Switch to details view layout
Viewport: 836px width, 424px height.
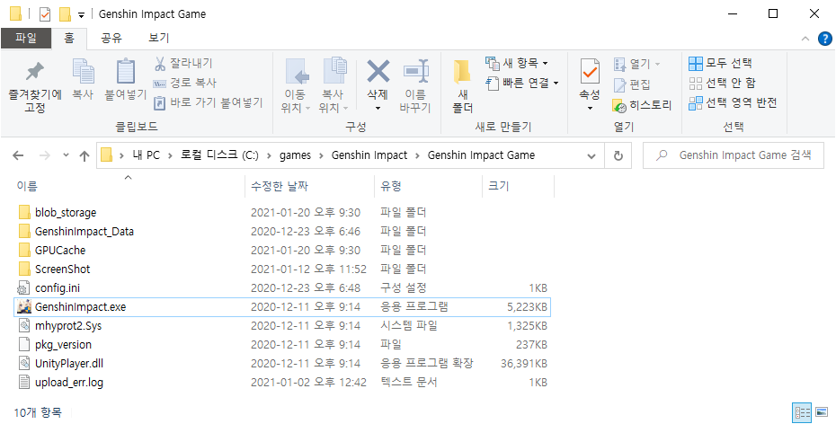(x=803, y=411)
